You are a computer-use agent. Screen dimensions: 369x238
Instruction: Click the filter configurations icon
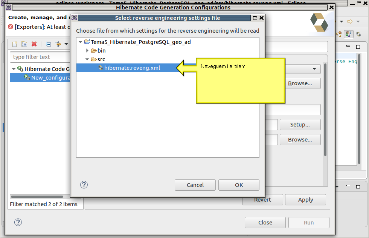pyautogui.click(x=58, y=44)
